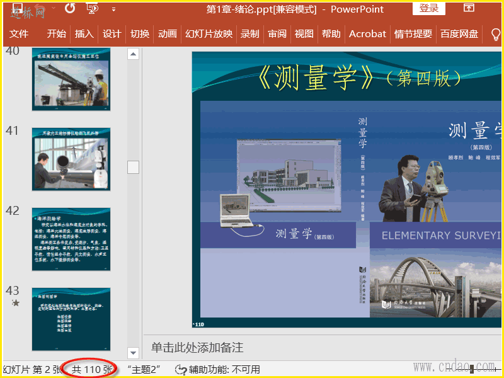Start slideshow from beginning icon
504x378 pixels.
pyautogui.click(x=93, y=9)
